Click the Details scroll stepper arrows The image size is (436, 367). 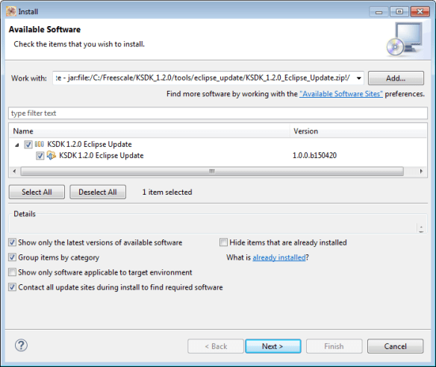(x=421, y=229)
